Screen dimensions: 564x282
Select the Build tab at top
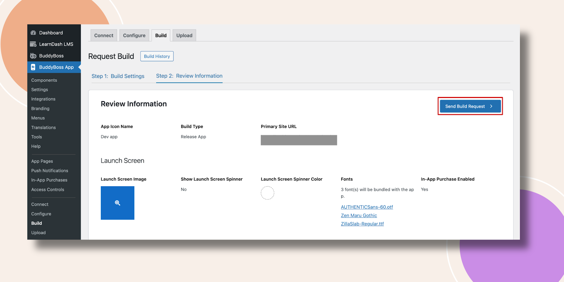pos(161,35)
